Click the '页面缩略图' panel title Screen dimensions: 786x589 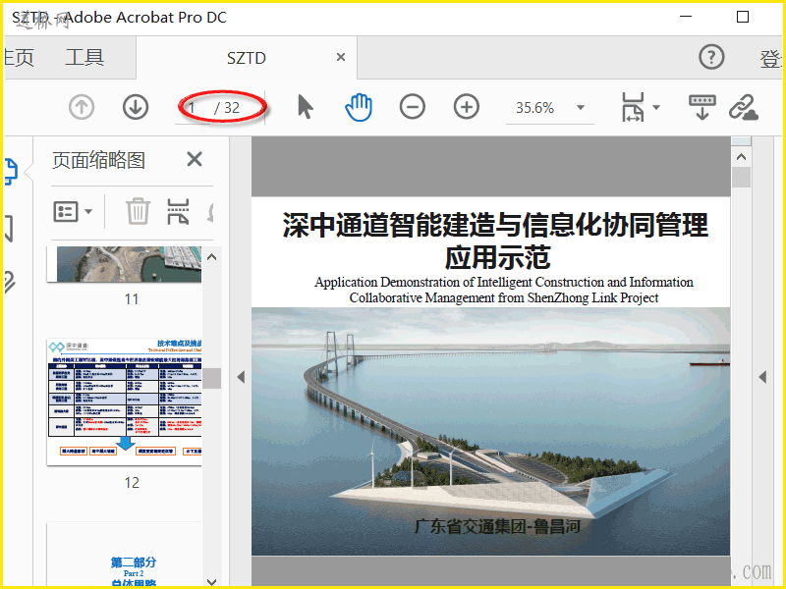tap(99, 160)
